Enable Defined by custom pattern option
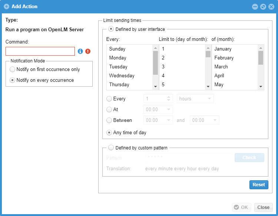This screenshot has height=216, width=278. pos(111,148)
